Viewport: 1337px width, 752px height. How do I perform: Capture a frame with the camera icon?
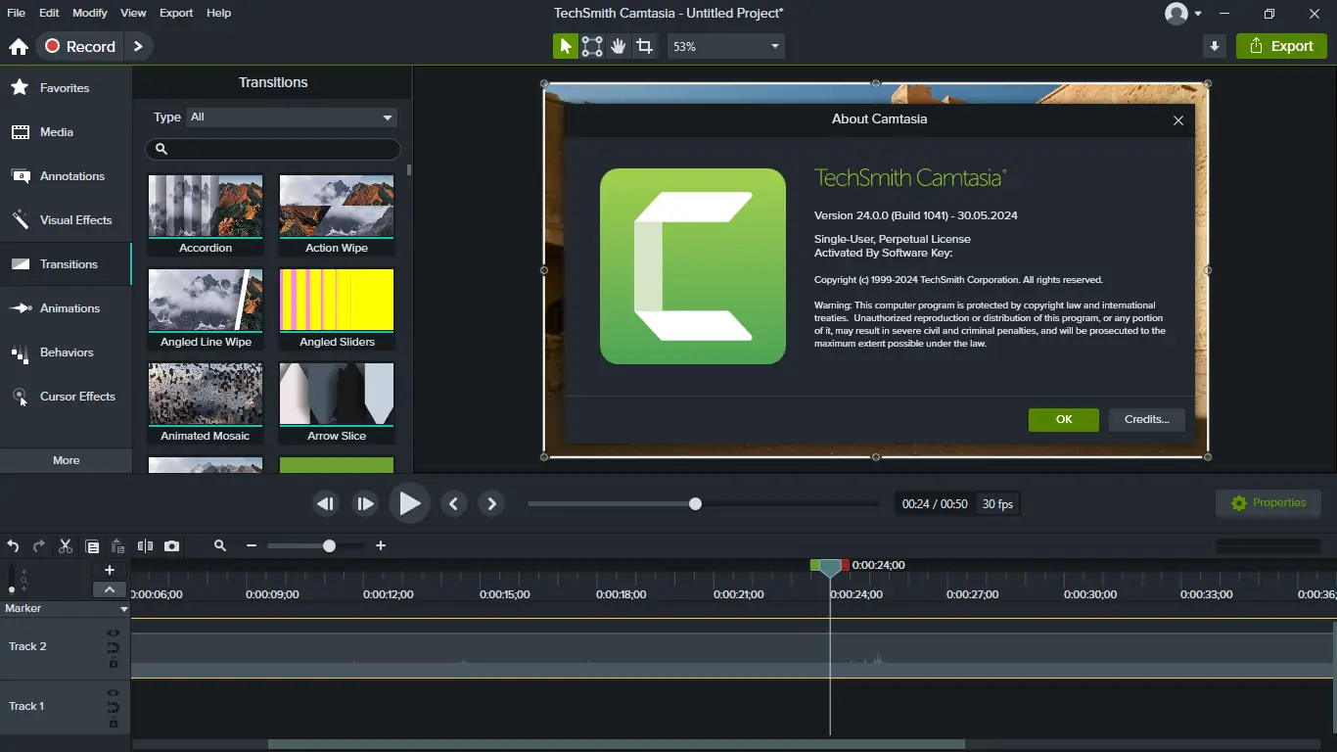172,546
